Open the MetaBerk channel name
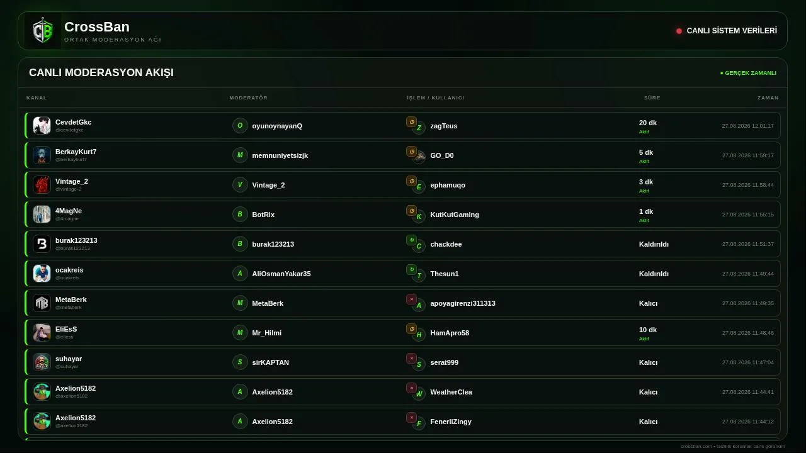The image size is (806, 453). click(x=71, y=299)
